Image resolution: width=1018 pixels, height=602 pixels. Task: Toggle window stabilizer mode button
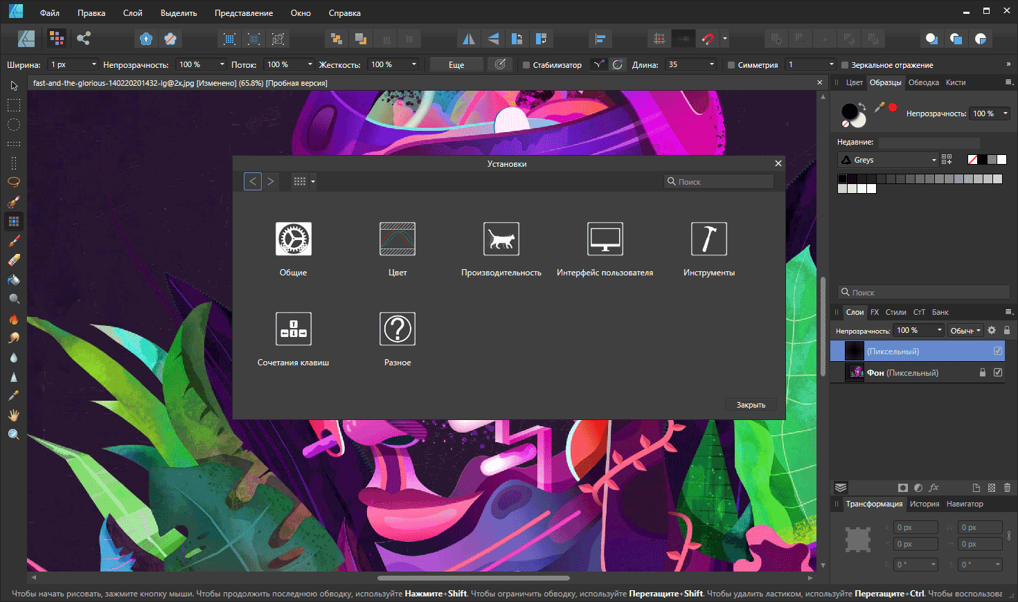pyautogui.click(x=618, y=64)
